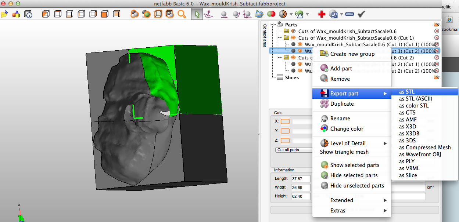Click zoom to selected parts green sphere icon

(146, 14)
